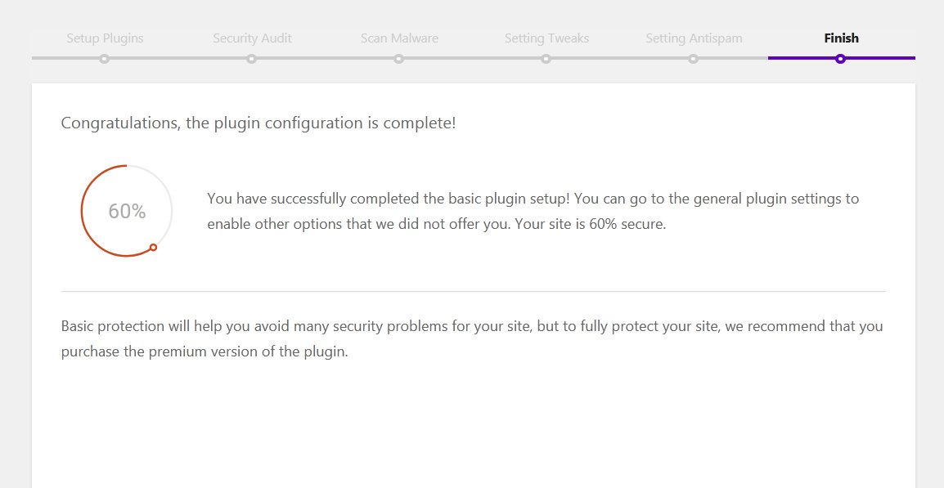Select the circle marker below Setting Antispam
The width and height of the screenshot is (944, 488).
693,59
